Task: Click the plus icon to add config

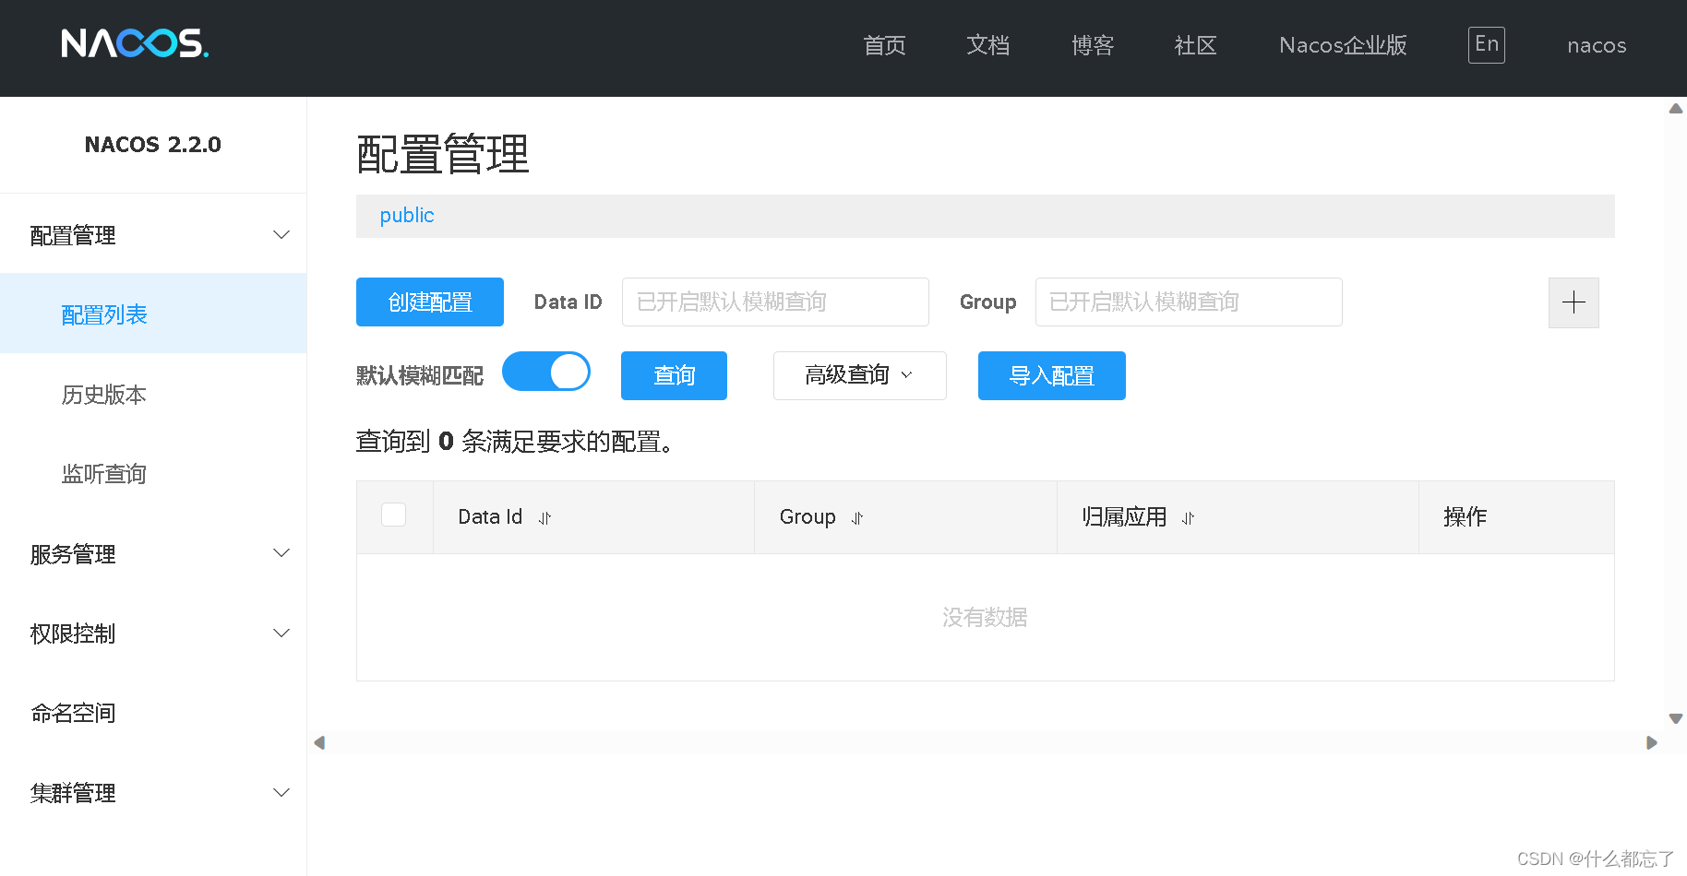Action: 1573,302
